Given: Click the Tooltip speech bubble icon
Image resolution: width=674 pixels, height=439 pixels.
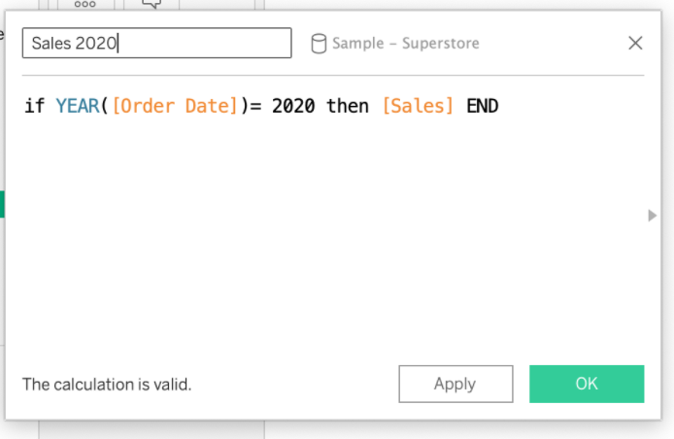Looking at the screenshot, I should click(x=151, y=4).
